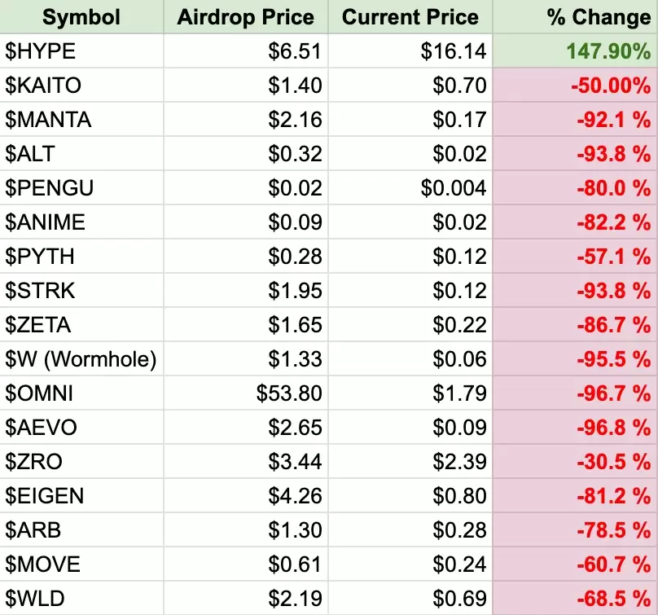The height and width of the screenshot is (615, 658).
Task: Select the Current Price column header
Action: point(410,17)
